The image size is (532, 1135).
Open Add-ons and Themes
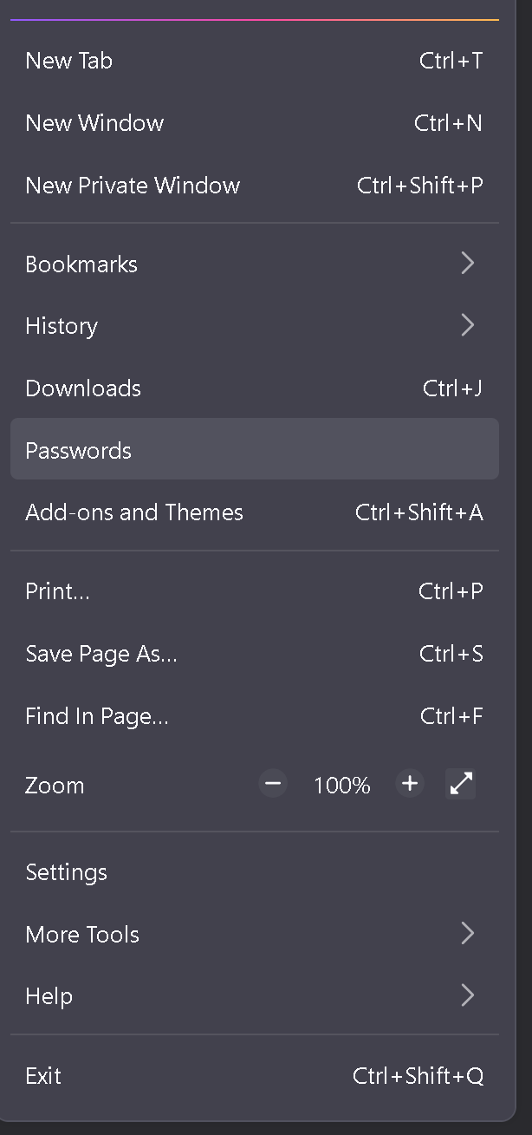(x=255, y=512)
